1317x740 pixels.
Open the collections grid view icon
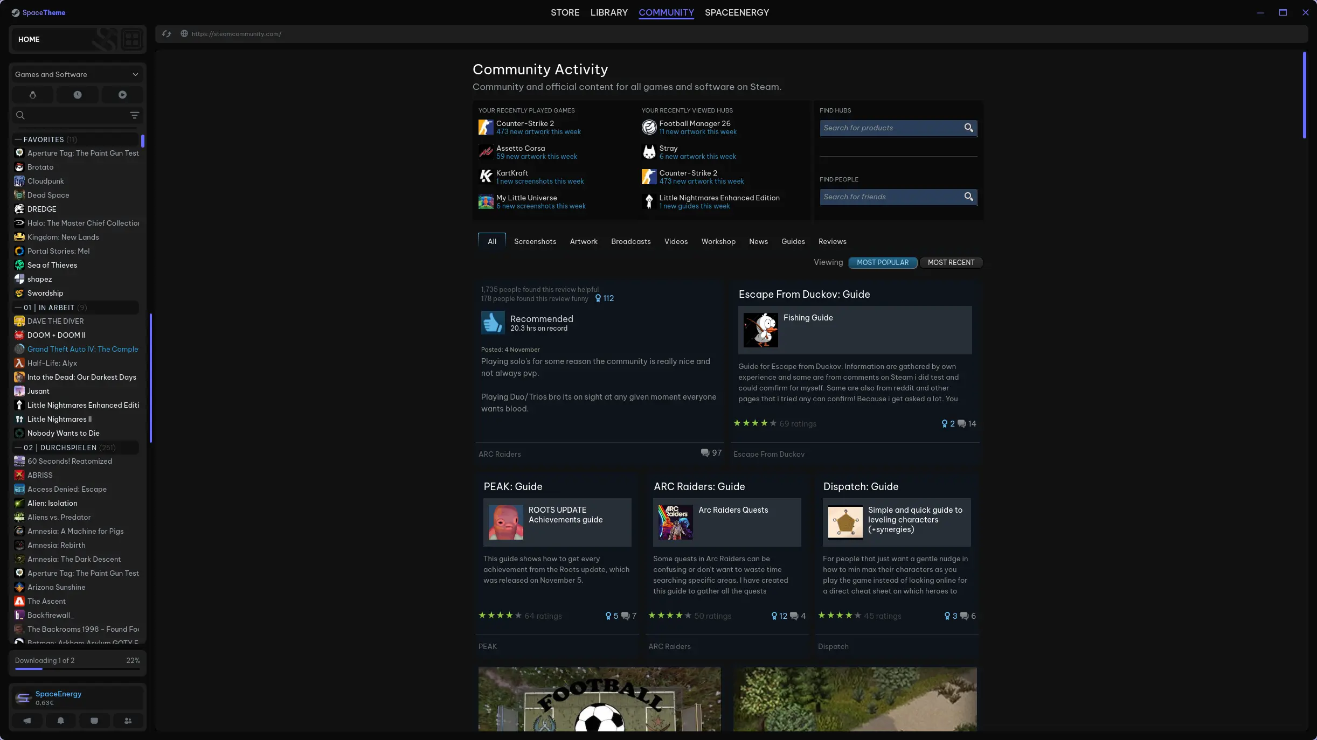(131, 39)
